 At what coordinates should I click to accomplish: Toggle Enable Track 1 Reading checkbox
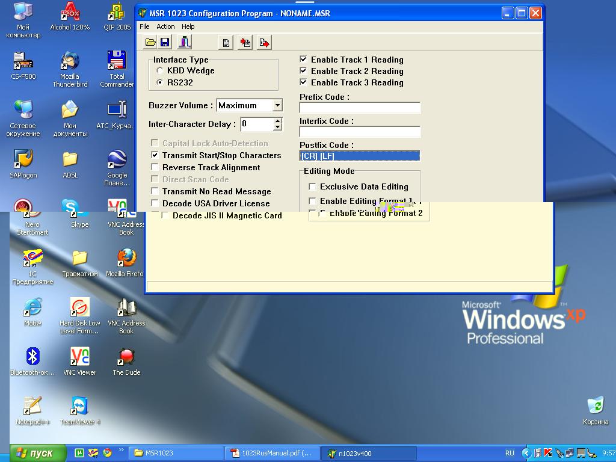tap(303, 60)
